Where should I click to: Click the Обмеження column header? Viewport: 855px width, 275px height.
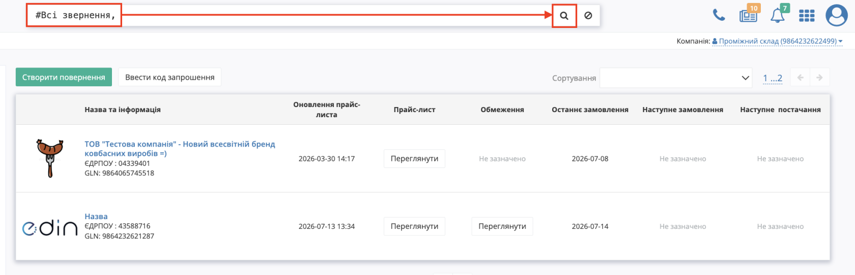click(502, 110)
